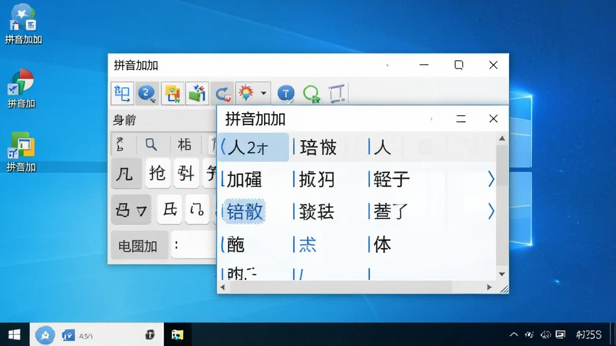The width and height of the screenshot is (616, 346).
Task: Open File Explorer from the taskbar
Action: coord(177,335)
